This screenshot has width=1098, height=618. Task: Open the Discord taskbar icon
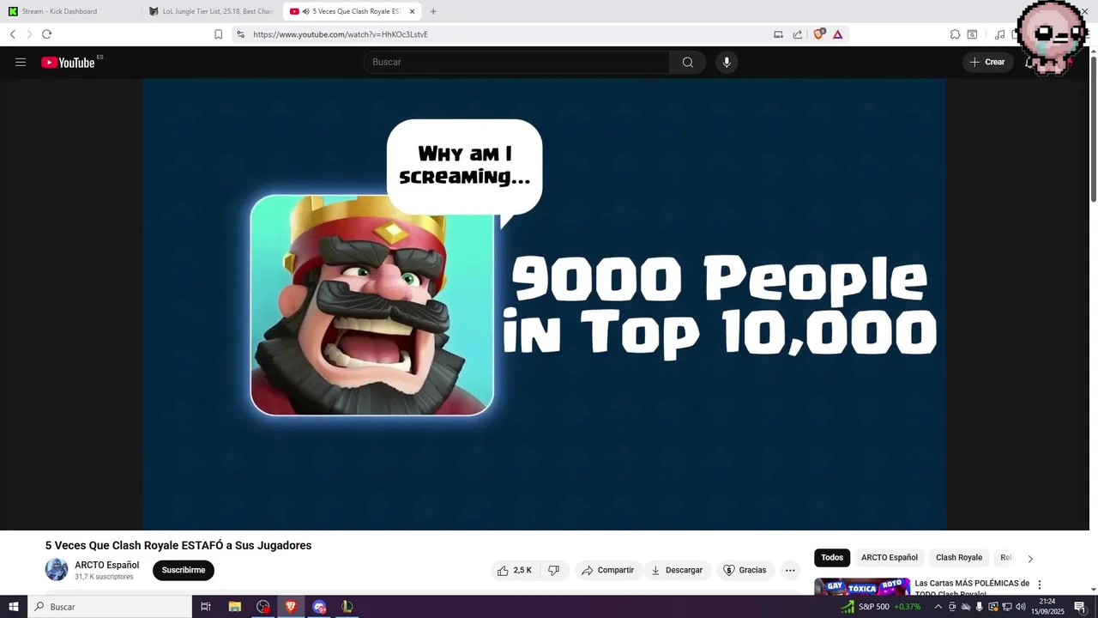click(x=319, y=607)
